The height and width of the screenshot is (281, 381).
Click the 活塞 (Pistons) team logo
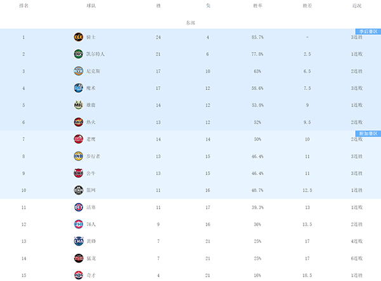(78, 207)
